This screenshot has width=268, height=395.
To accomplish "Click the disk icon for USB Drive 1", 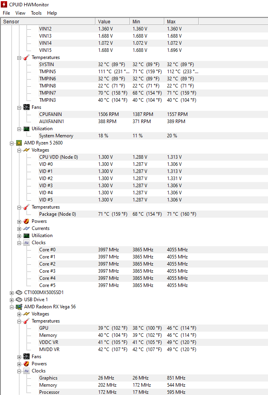I will (19, 300).
